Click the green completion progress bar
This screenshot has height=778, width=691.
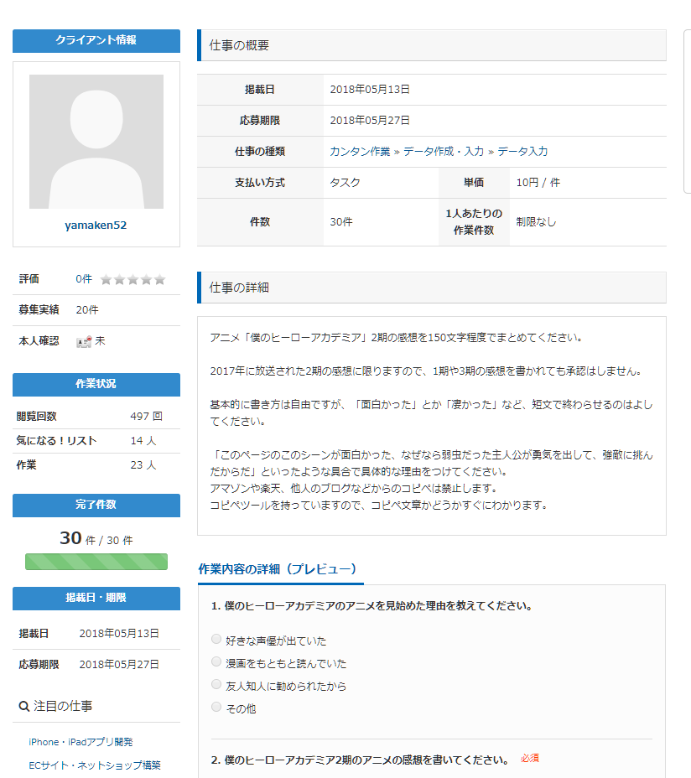(x=96, y=562)
